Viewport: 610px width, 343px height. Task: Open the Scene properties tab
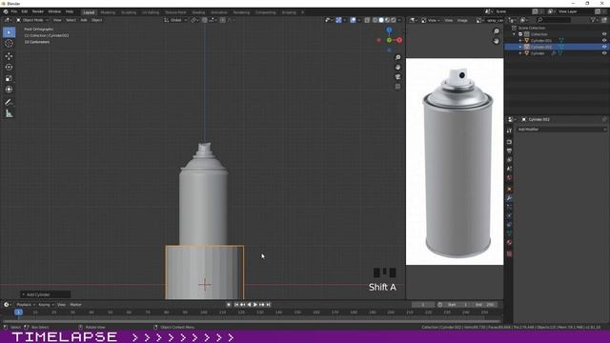coord(509,170)
